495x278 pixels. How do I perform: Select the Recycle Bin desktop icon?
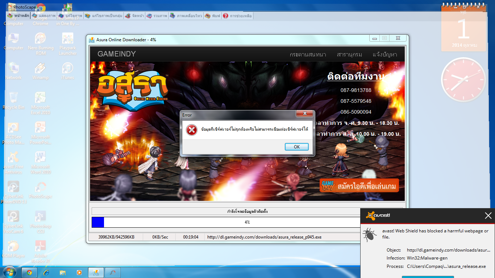click(x=14, y=101)
